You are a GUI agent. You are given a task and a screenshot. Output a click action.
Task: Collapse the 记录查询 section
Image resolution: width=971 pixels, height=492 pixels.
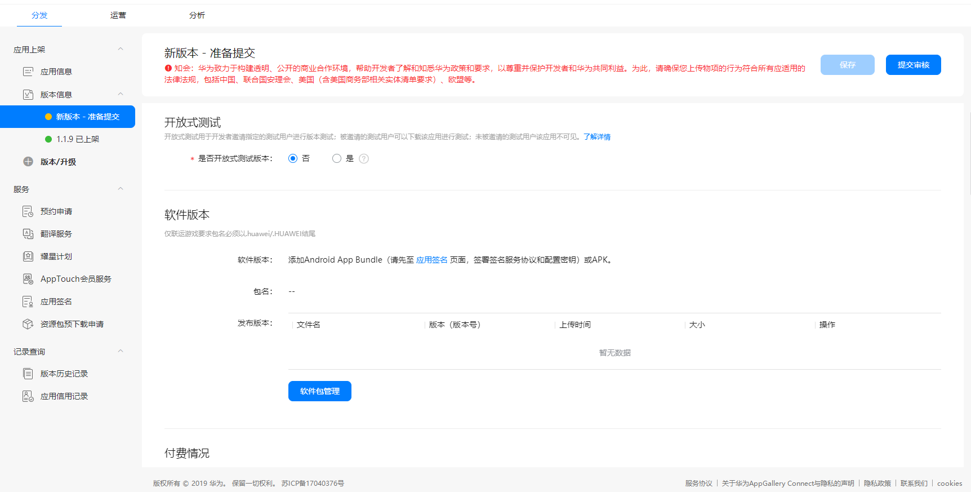[121, 351]
